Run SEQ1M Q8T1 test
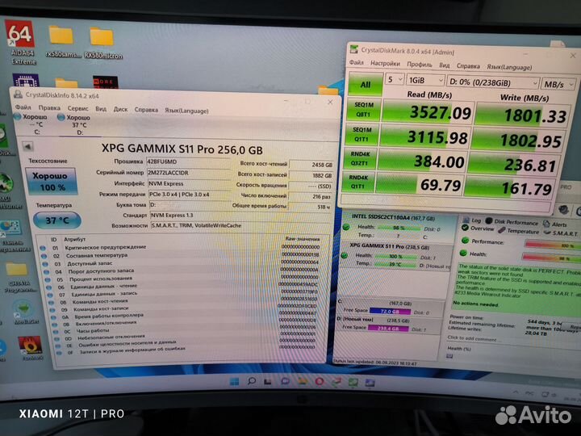The width and height of the screenshot is (581, 436). click(x=363, y=109)
